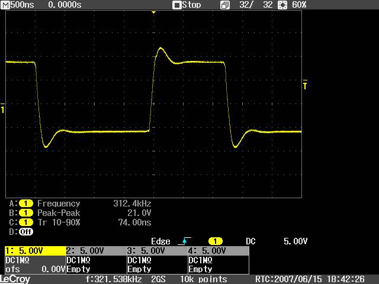Screen dimensions: 379x284
Task: Click the measurement A: label
Action: [x=13, y=204]
